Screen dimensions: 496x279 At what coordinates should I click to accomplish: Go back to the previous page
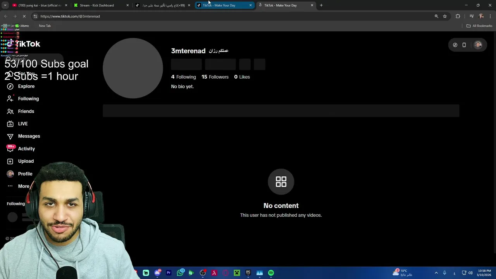coord(5,16)
